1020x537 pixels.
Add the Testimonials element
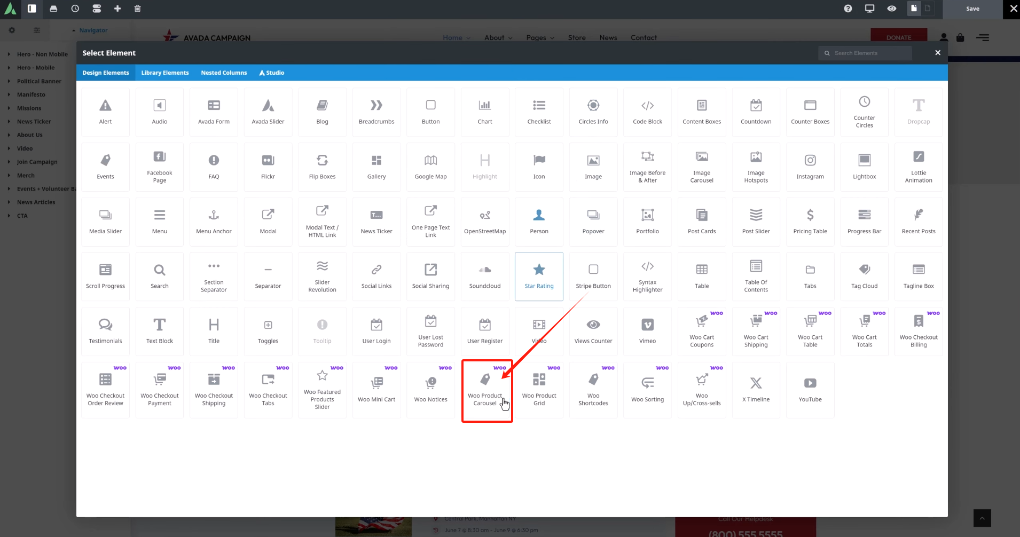click(105, 331)
